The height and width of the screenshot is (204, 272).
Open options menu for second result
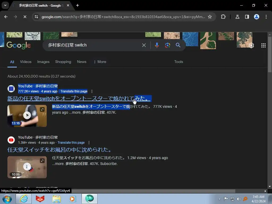point(89,143)
